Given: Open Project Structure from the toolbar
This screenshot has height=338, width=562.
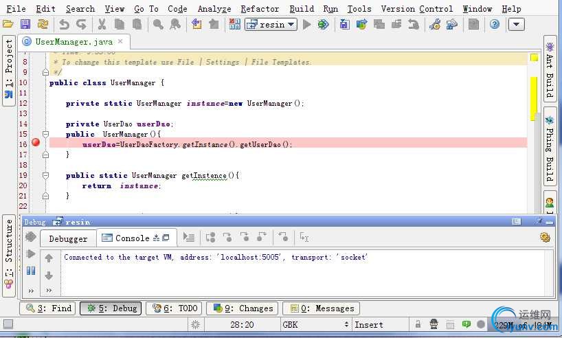Looking at the screenshot, I should [452, 24].
